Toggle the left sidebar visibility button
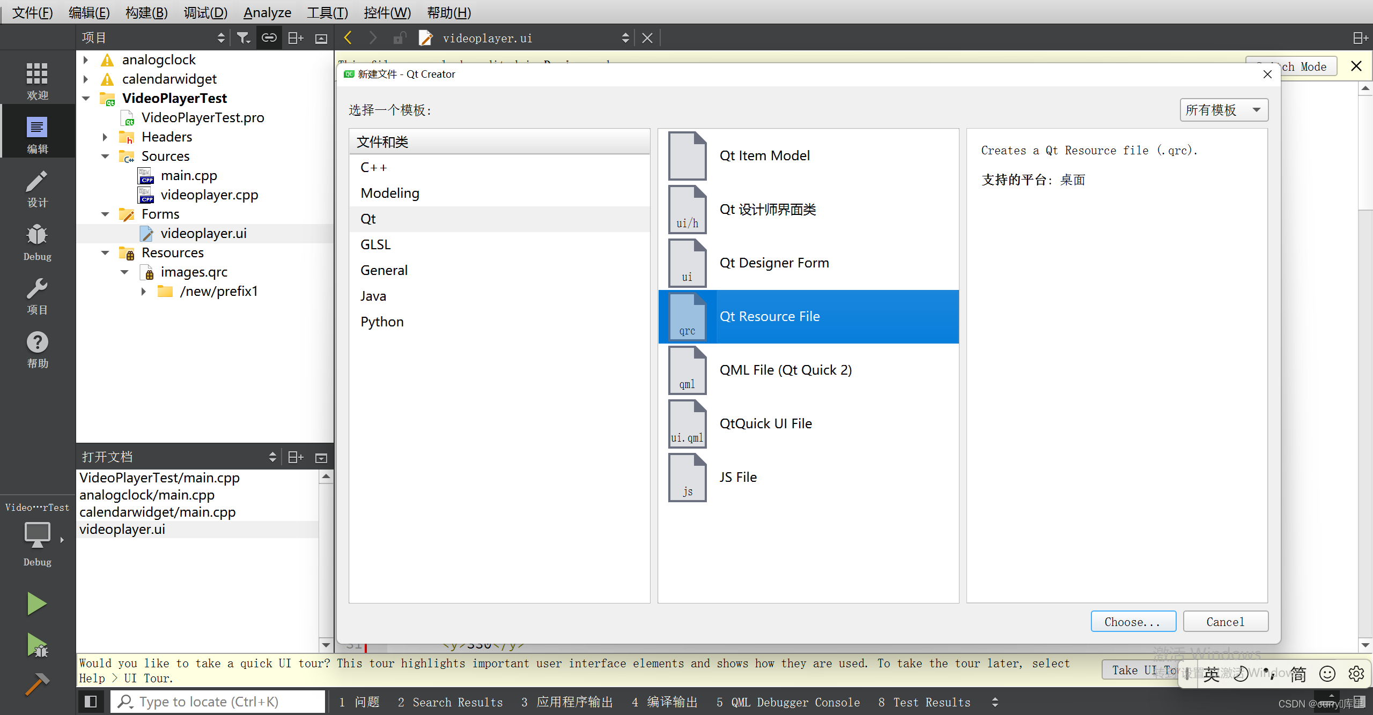Image resolution: width=1373 pixels, height=715 pixels. click(91, 702)
